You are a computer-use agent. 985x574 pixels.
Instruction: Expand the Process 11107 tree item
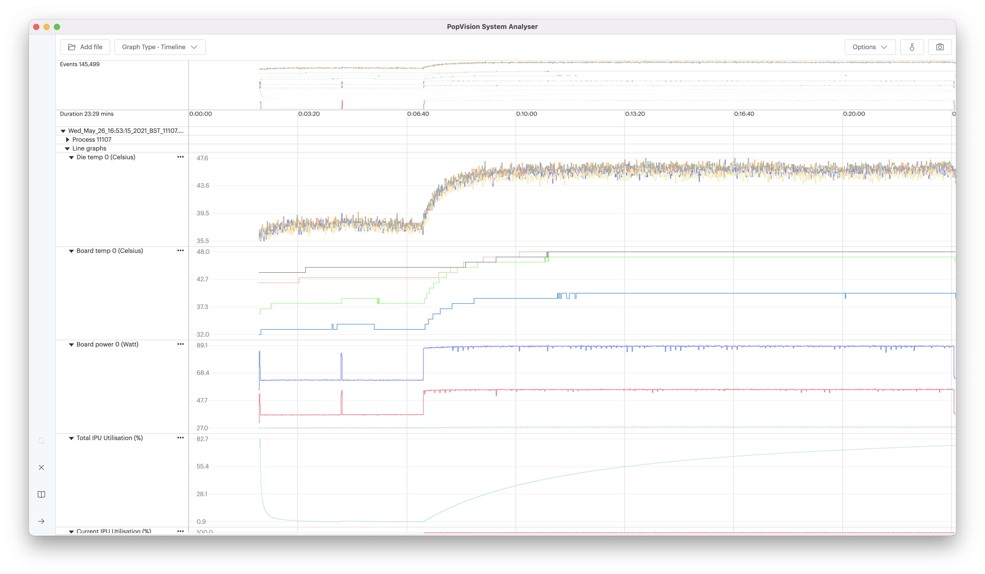click(x=67, y=139)
